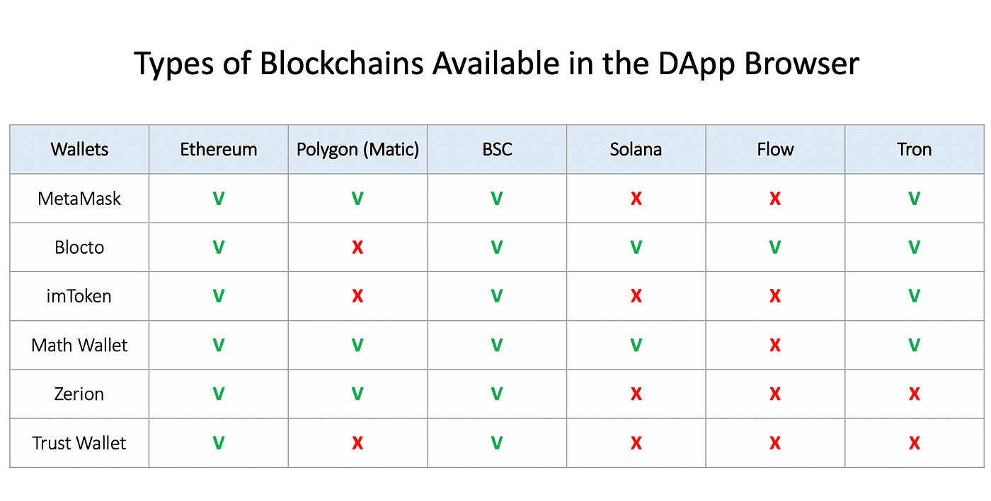This screenshot has height=501, width=991.
Task: Select the Wallets column header
Action: tap(79, 149)
